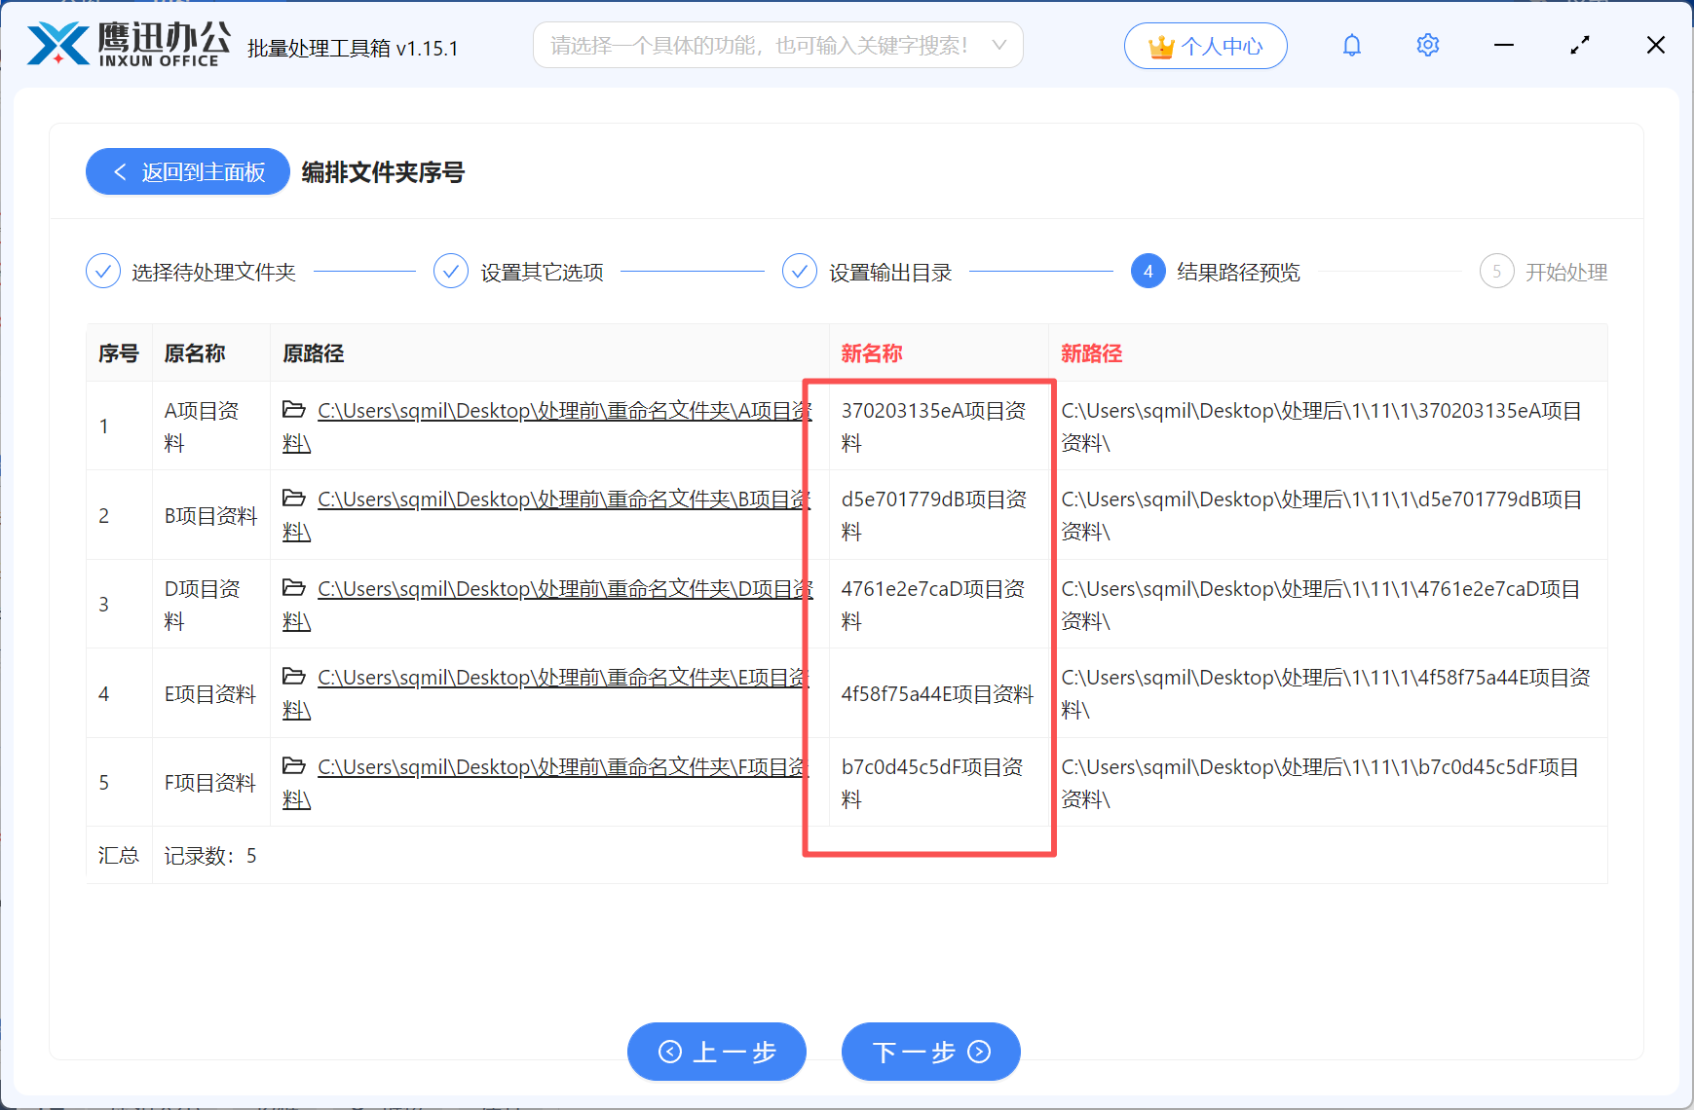
Task: Click the circled arrow icon on 上一步
Action: point(670,1052)
